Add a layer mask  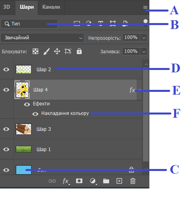point(79,181)
